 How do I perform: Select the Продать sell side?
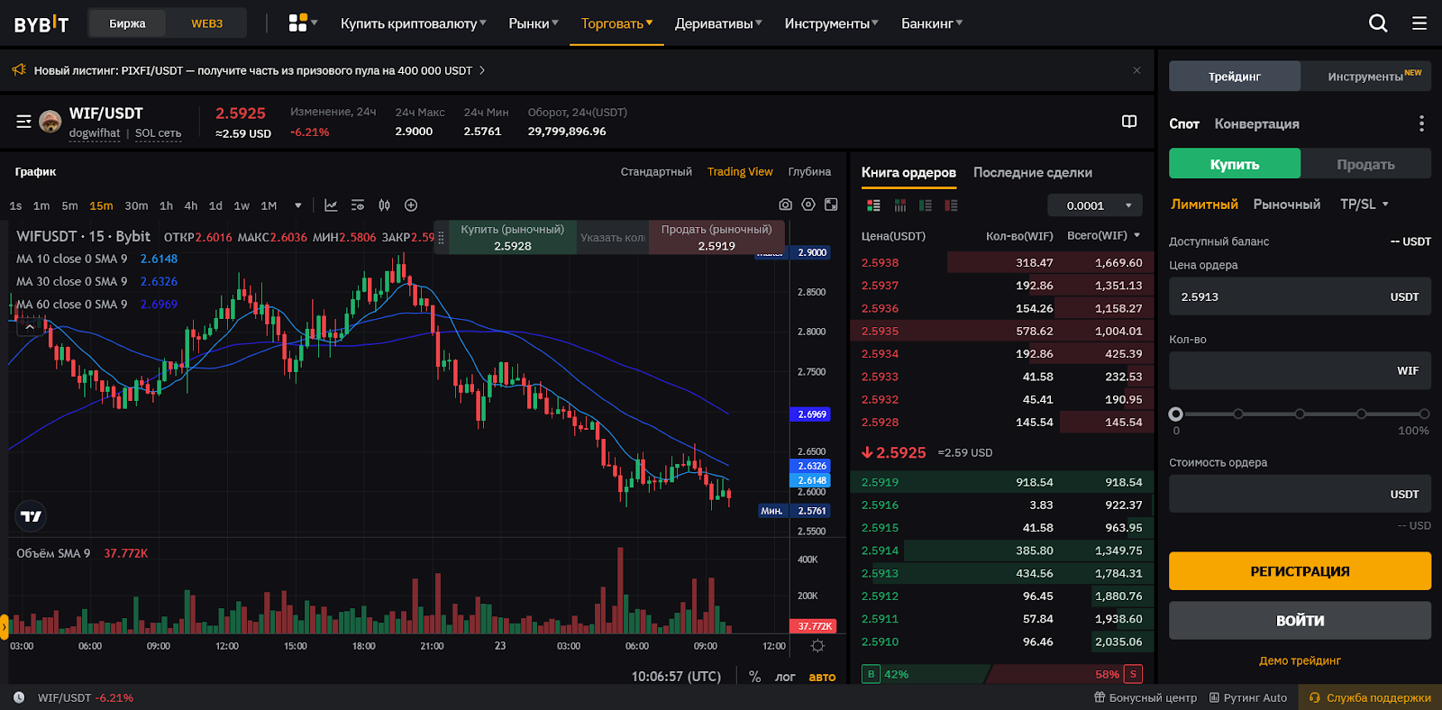point(1365,164)
